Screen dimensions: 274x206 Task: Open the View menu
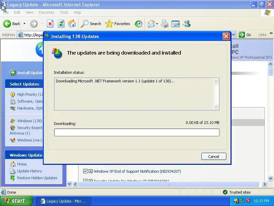(29, 12)
